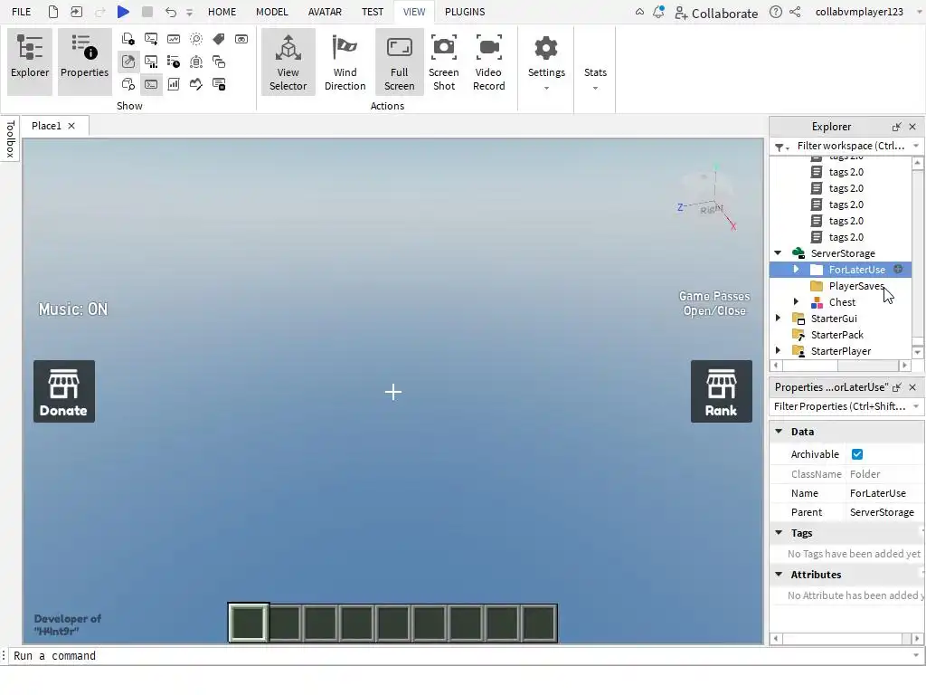The width and height of the screenshot is (926, 695).
Task: Toggle the Explorer panel button
Action: tap(30, 62)
